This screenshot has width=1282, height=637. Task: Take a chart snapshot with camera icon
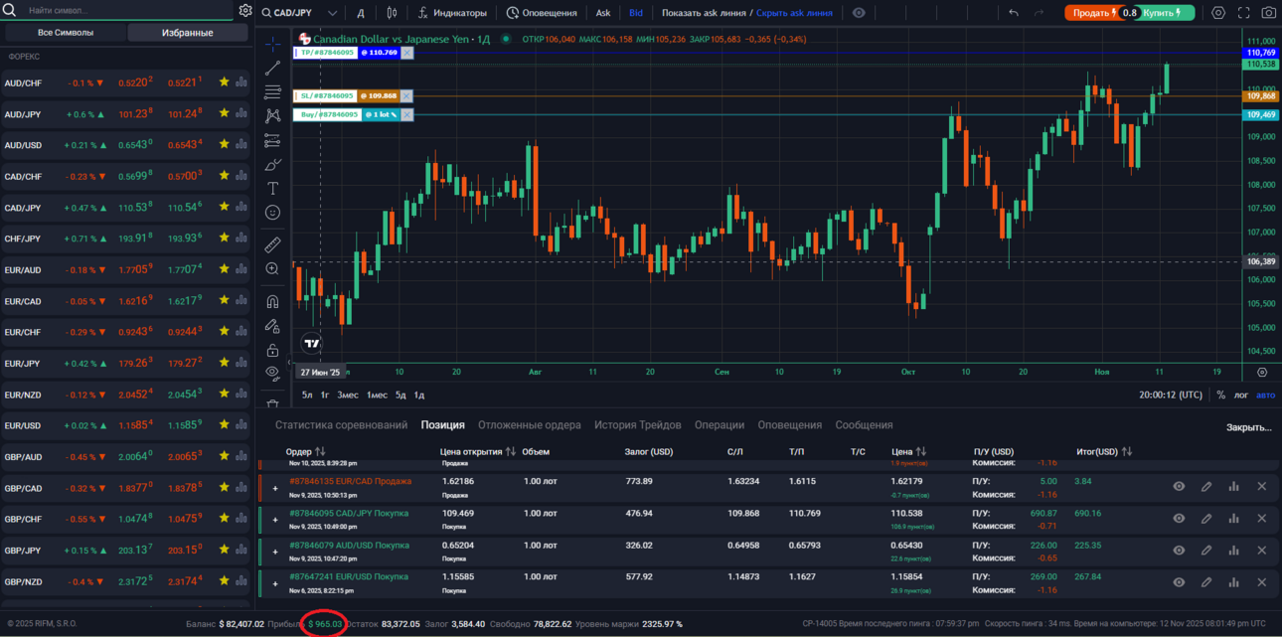(x=1268, y=13)
